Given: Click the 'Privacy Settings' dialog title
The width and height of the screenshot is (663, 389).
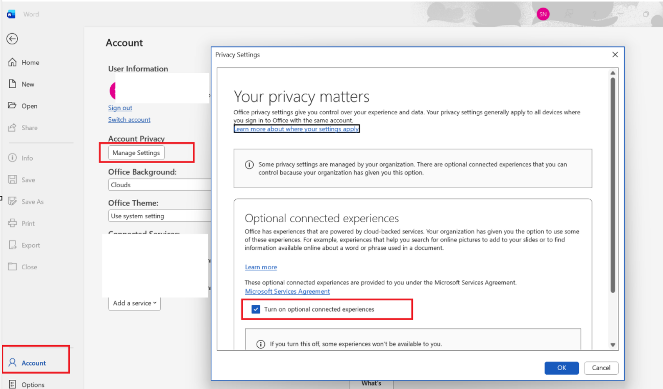Looking at the screenshot, I should click(237, 55).
